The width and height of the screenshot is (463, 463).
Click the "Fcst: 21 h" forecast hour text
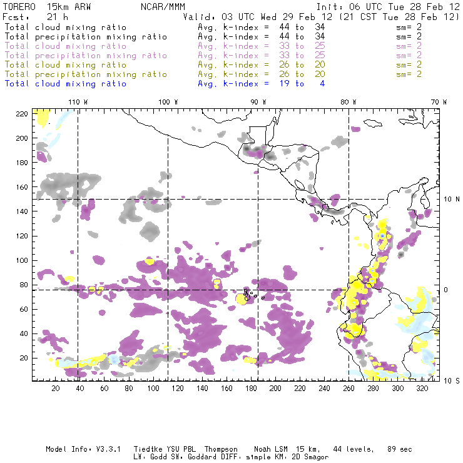(x=35, y=17)
